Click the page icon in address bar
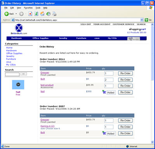 (13, 20)
